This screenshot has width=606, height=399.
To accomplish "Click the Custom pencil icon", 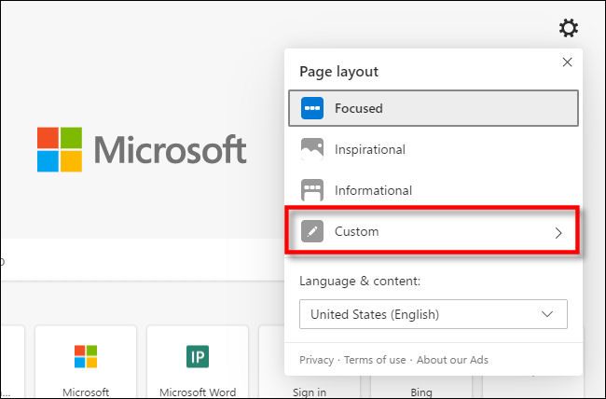I will (311, 232).
